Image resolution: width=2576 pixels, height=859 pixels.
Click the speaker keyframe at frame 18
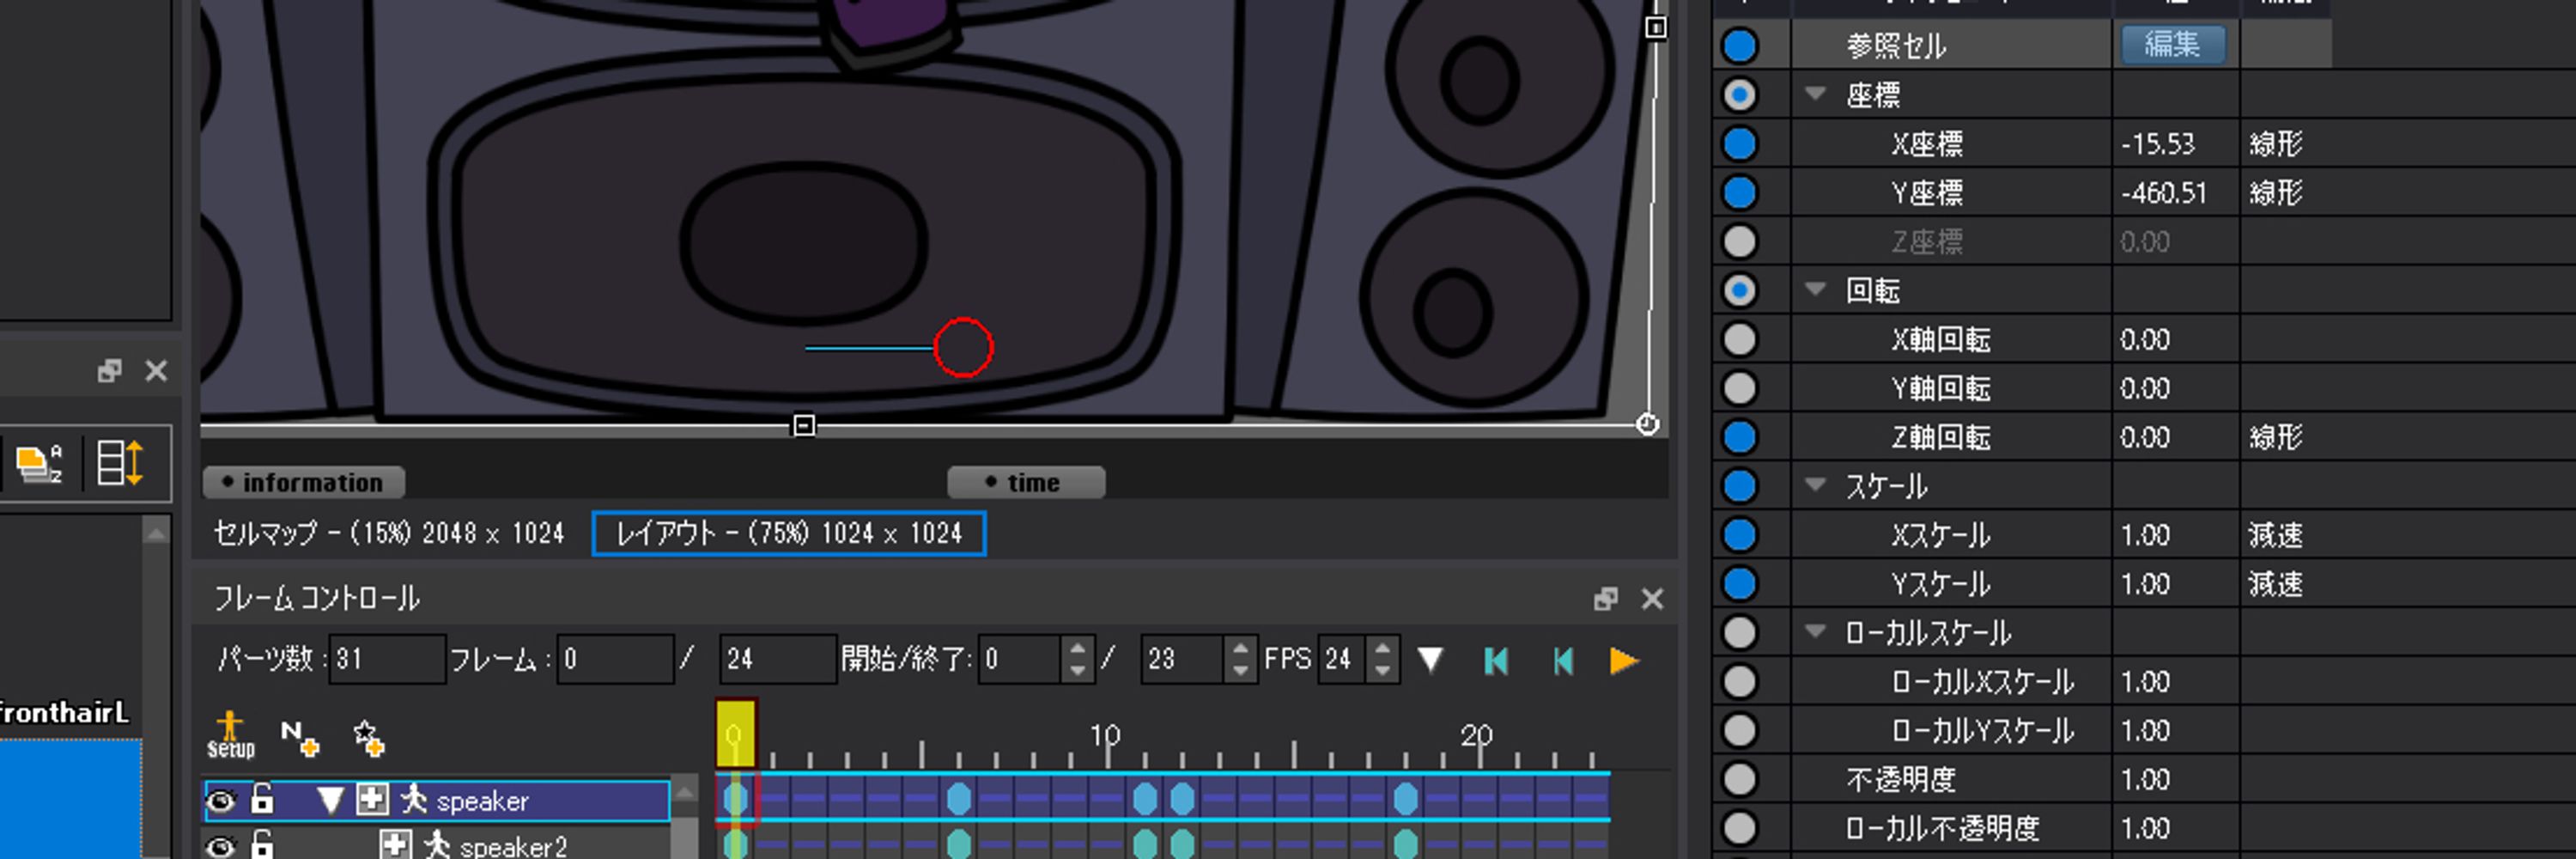(1406, 798)
